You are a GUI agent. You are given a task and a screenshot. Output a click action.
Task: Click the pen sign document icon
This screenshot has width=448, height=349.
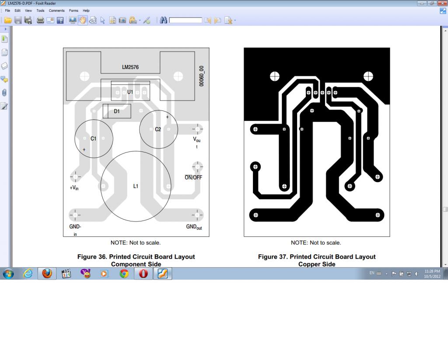(147, 20)
